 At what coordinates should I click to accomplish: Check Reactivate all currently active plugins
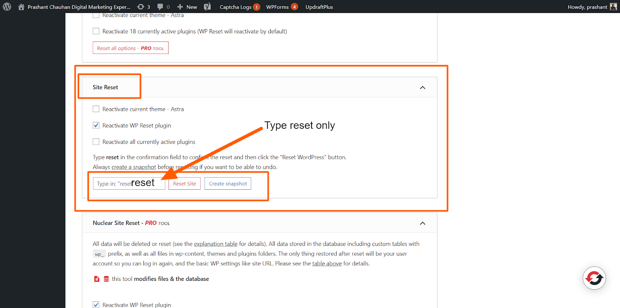tap(96, 142)
